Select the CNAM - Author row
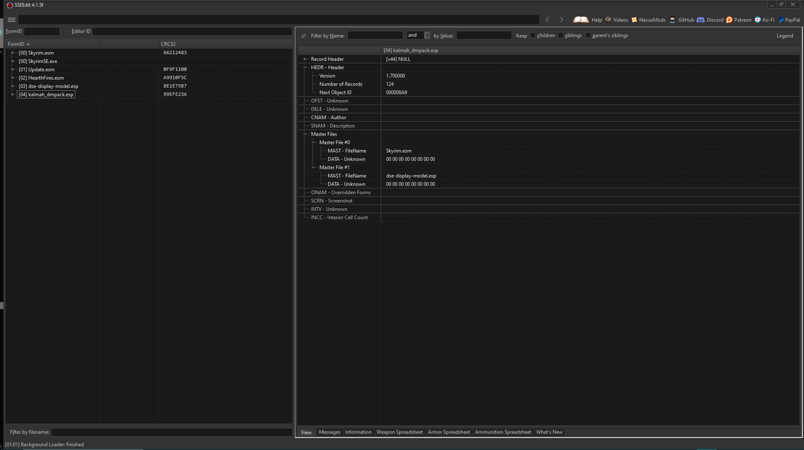 point(549,118)
